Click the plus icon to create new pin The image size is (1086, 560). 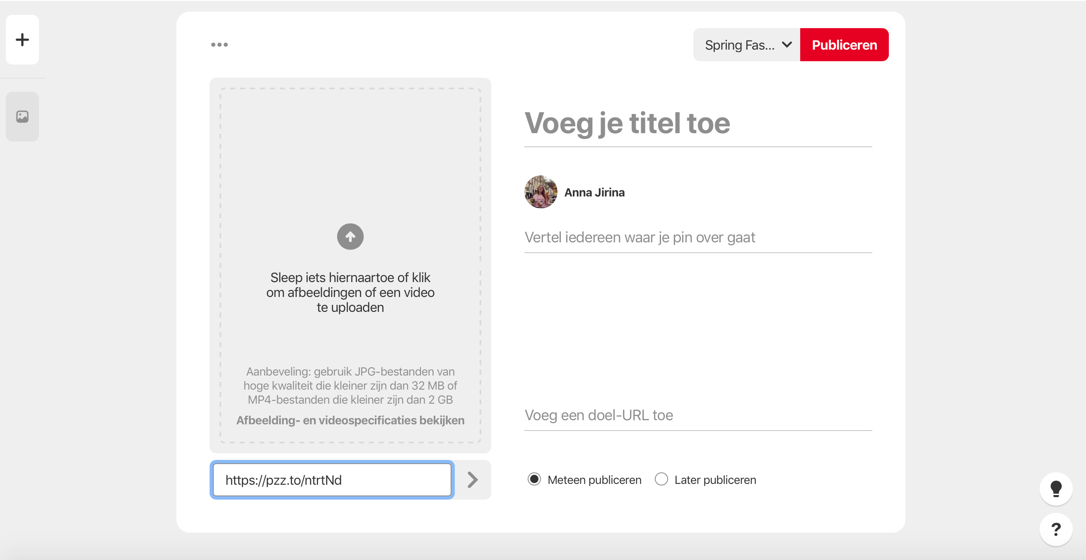tap(22, 40)
